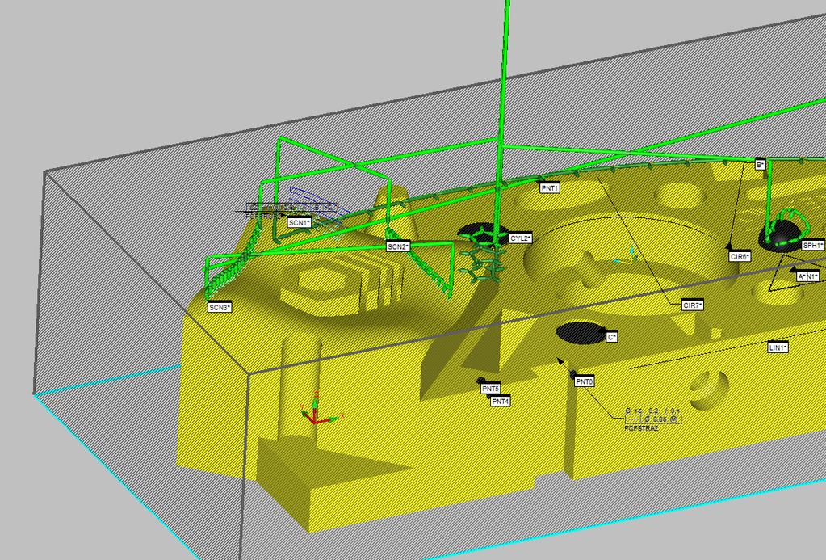This screenshot has width=826, height=560.
Task: Click the PNT6 point label
Action: (x=585, y=381)
